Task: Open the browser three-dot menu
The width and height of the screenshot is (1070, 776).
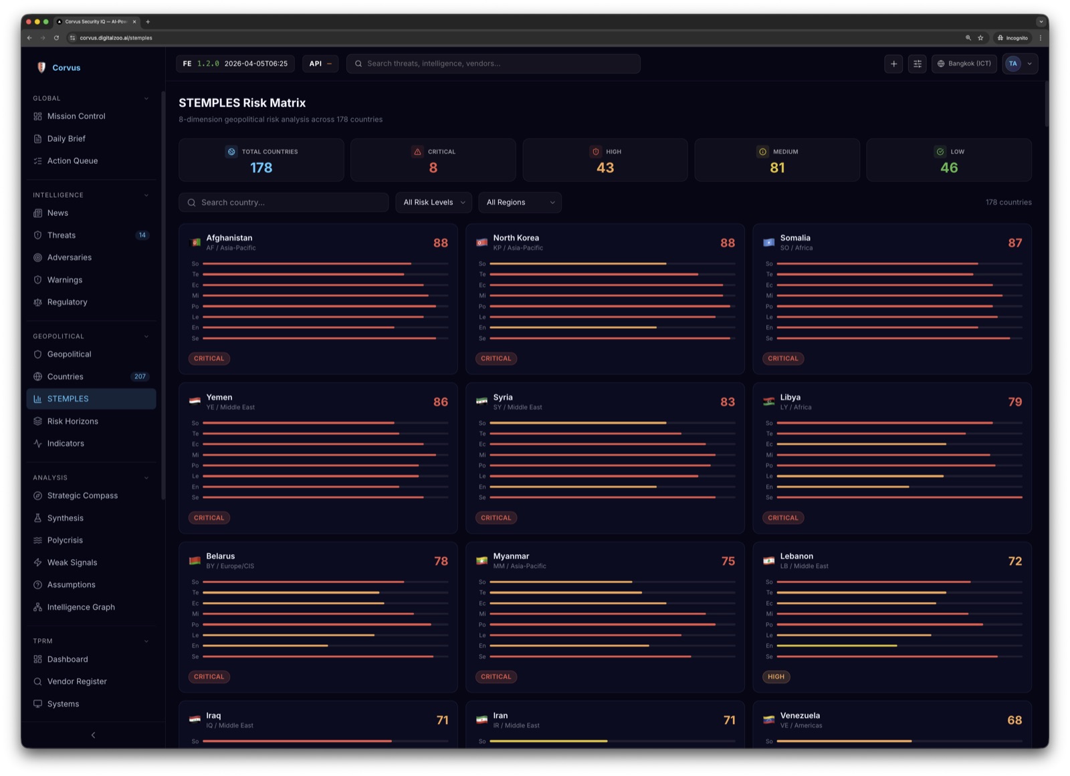Action: tap(1041, 38)
